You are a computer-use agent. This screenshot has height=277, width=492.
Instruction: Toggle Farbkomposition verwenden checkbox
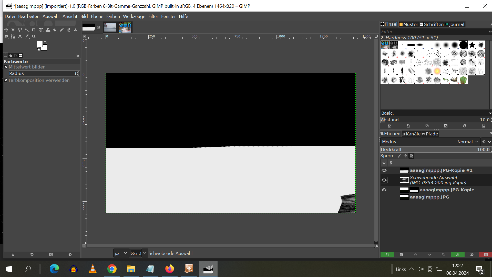[6, 80]
